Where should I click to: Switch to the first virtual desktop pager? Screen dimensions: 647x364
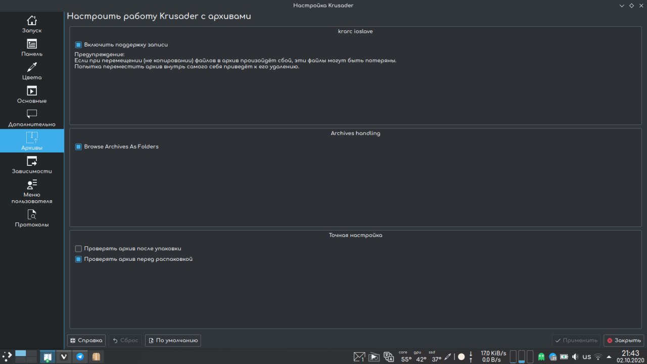coord(20,353)
